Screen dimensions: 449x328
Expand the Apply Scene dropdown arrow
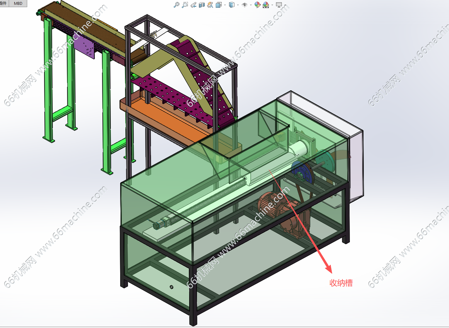(x=272, y=5)
